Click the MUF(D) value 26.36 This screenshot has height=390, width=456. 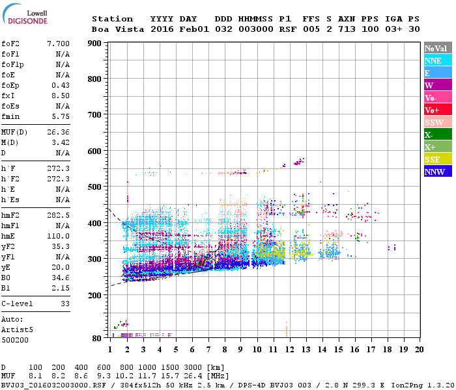(x=58, y=133)
